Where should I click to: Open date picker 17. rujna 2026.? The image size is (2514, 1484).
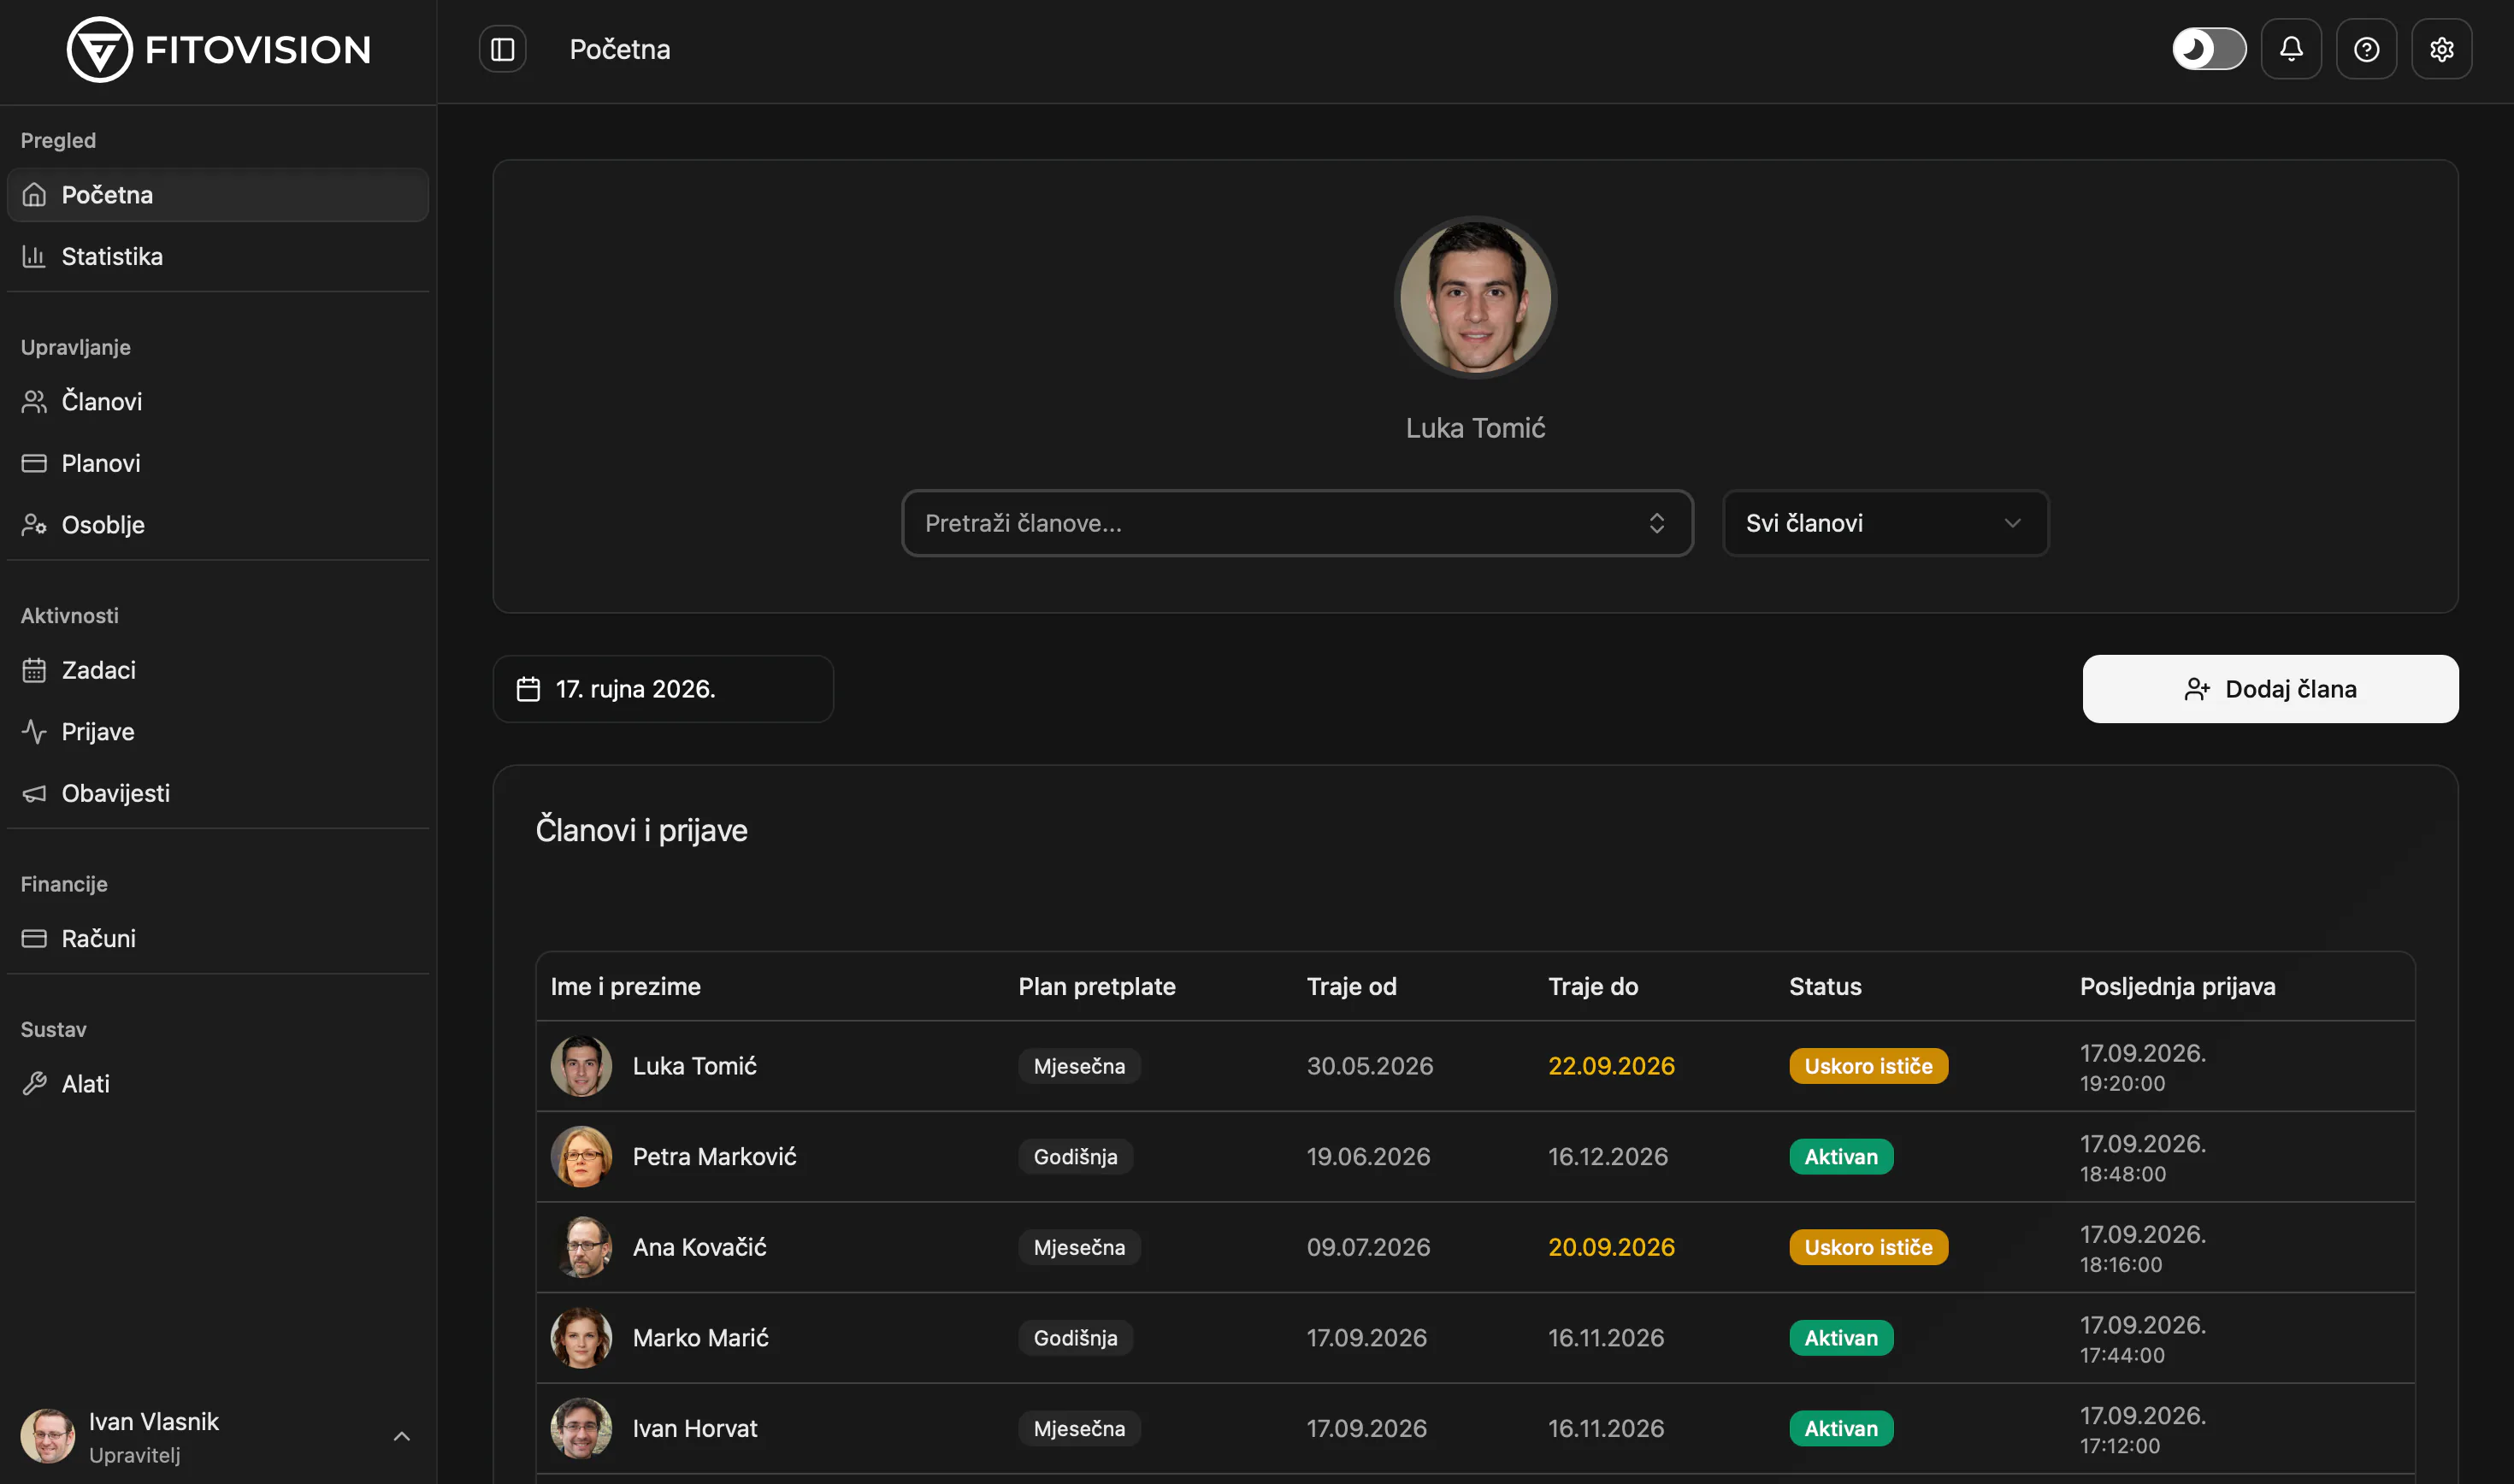pyautogui.click(x=663, y=689)
